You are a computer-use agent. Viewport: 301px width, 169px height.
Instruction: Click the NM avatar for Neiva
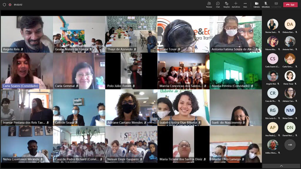(290, 110)
